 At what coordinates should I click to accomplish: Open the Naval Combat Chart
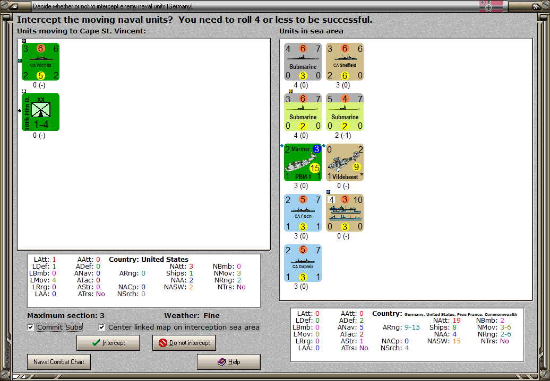coord(59,362)
